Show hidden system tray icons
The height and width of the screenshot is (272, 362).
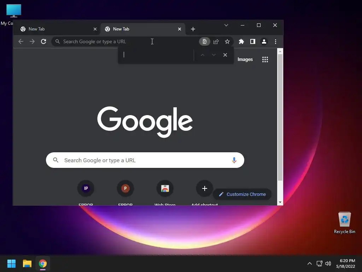coord(310,263)
